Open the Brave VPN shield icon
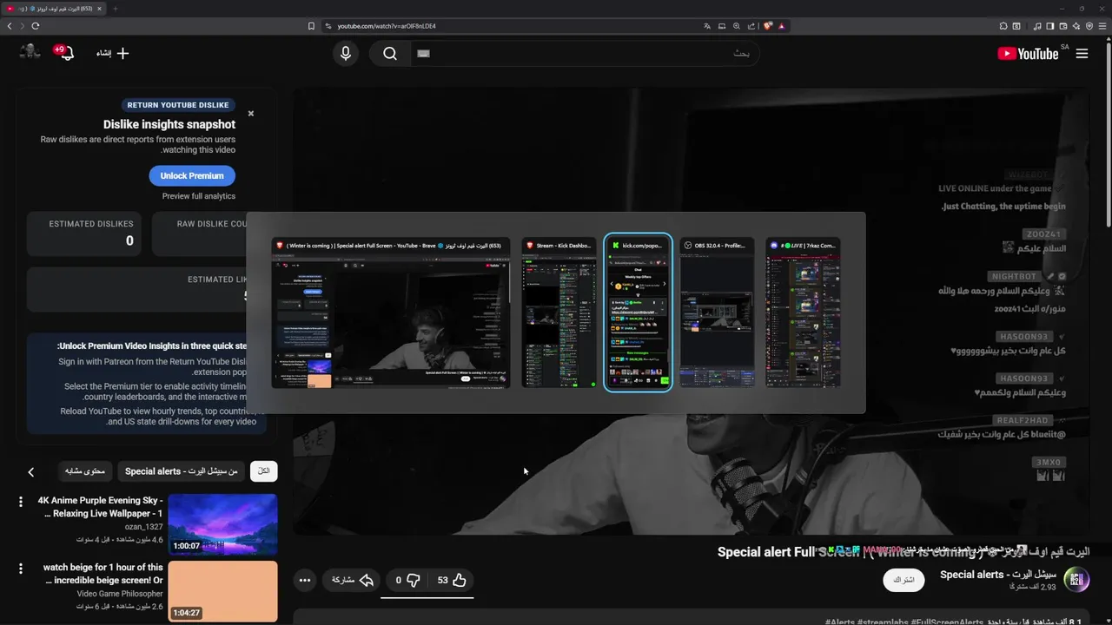Screen dimensions: 1112x625 [x=1089, y=26]
